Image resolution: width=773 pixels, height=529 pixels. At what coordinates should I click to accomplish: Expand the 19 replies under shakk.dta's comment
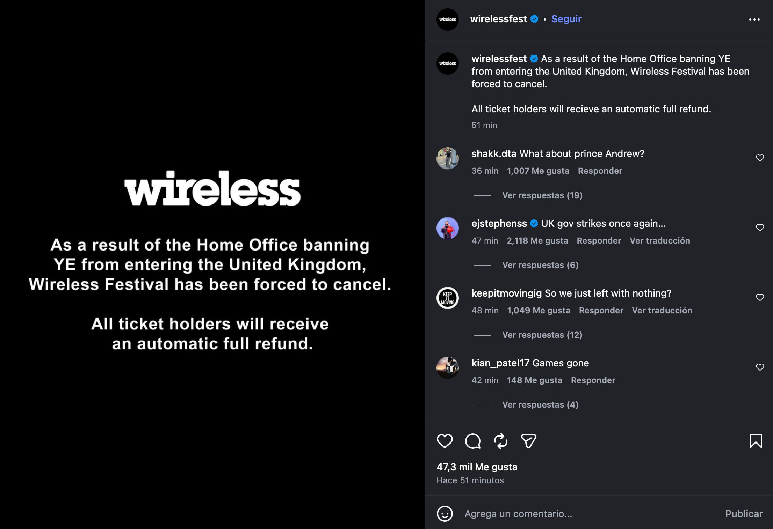point(541,195)
